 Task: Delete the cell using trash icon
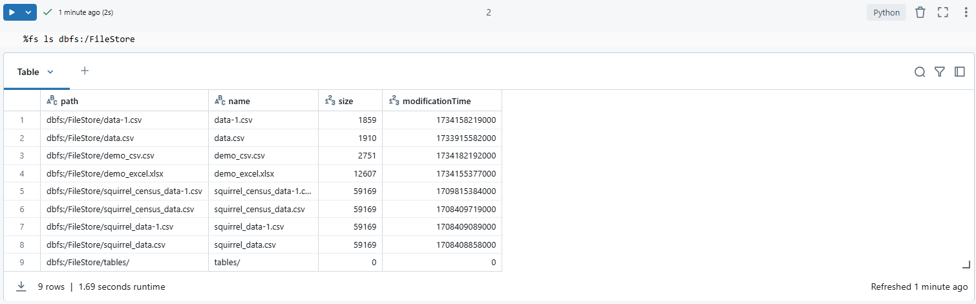[920, 12]
